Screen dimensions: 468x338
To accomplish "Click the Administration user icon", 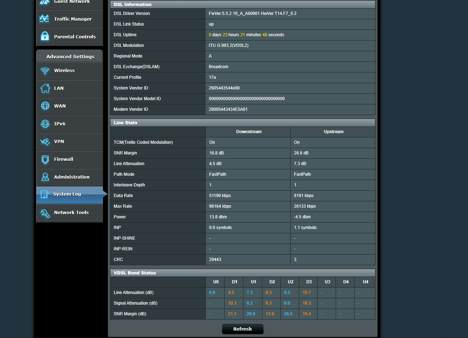I will (x=45, y=177).
